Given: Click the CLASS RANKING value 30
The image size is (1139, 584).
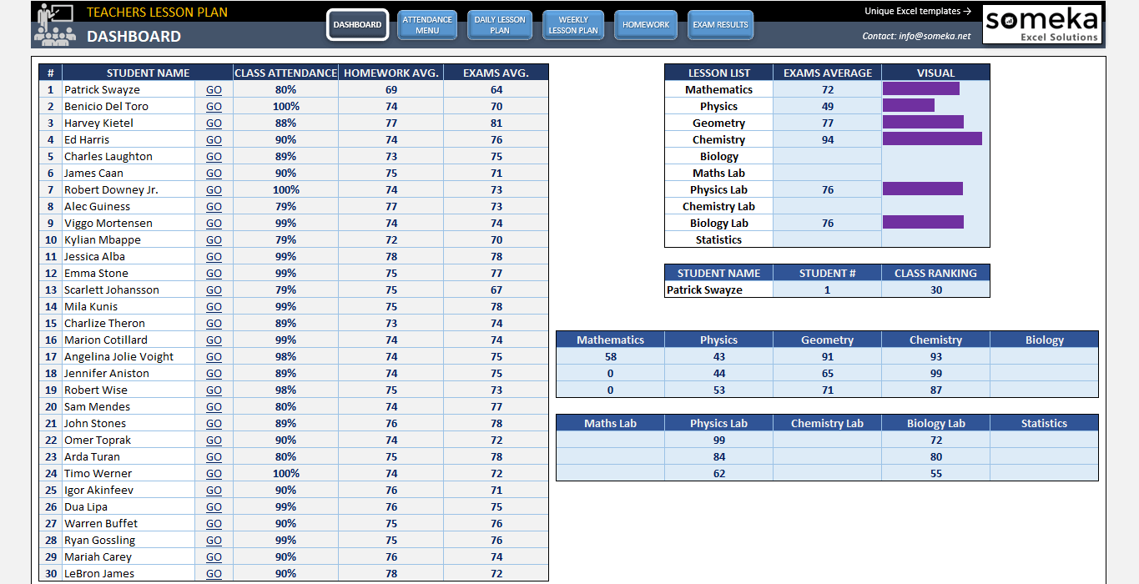Looking at the screenshot, I should (936, 289).
